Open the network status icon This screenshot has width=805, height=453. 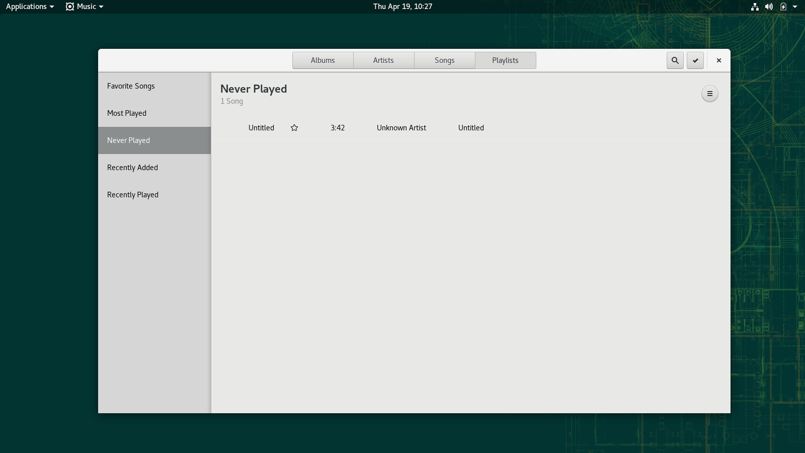(x=755, y=7)
